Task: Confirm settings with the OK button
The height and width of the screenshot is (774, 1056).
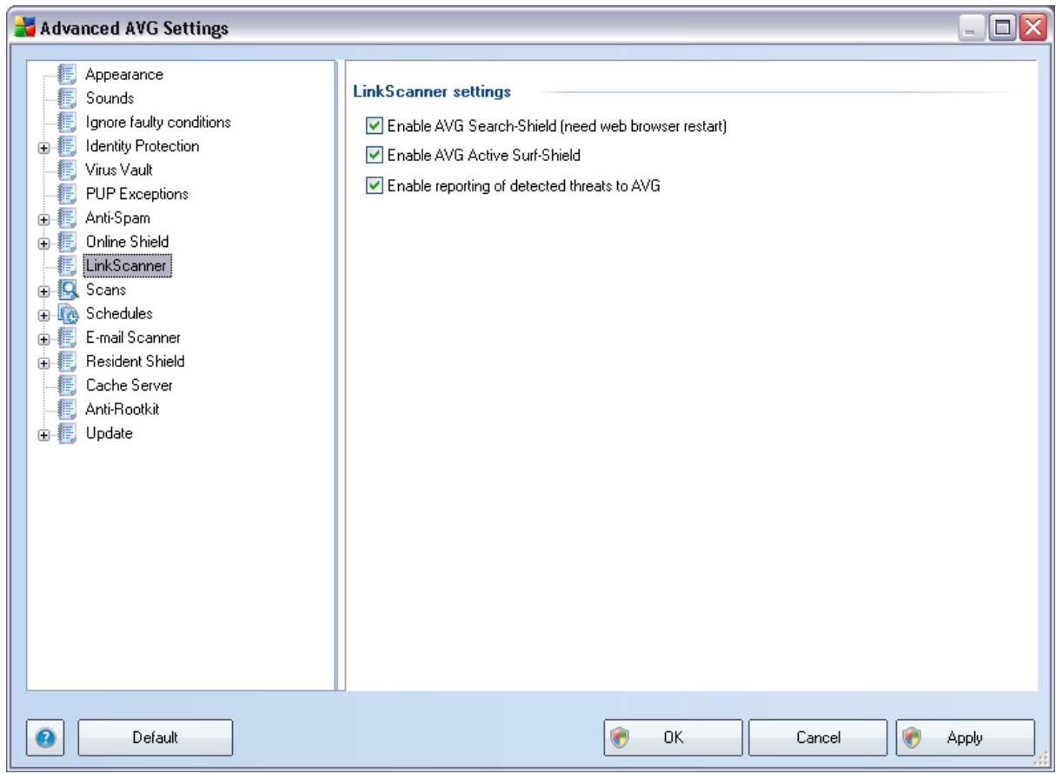Action: coord(674,737)
